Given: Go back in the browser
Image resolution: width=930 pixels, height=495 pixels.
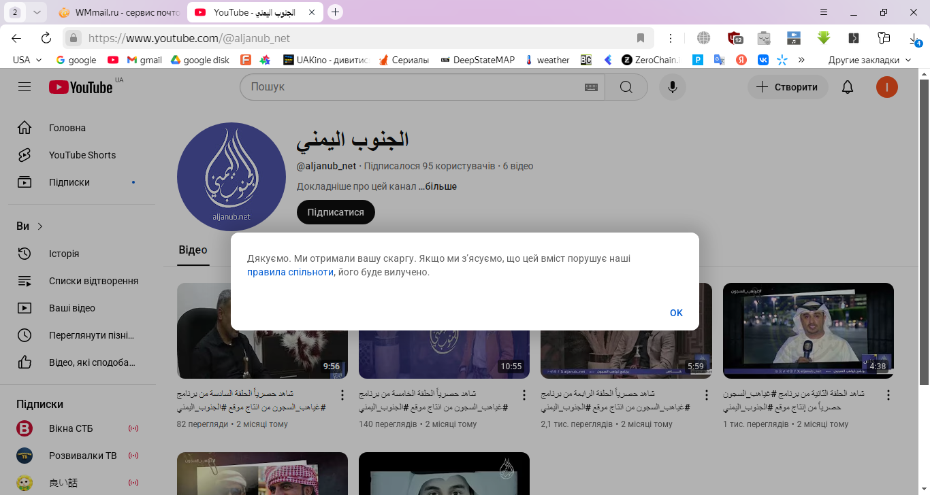Looking at the screenshot, I should 16,38.
